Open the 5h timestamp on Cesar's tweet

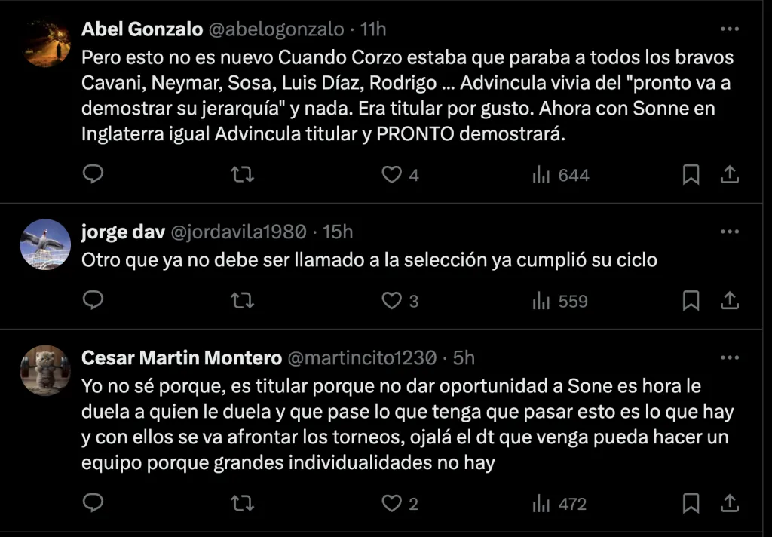coord(464,357)
